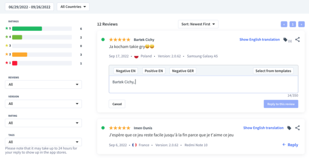309x158 pixels.
Task: Expand the Reviews filter dropdown
Action: click(x=43, y=85)
